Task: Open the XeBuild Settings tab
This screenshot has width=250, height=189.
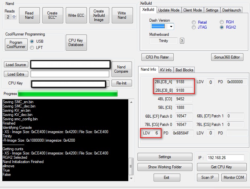Action: (212, 10)
